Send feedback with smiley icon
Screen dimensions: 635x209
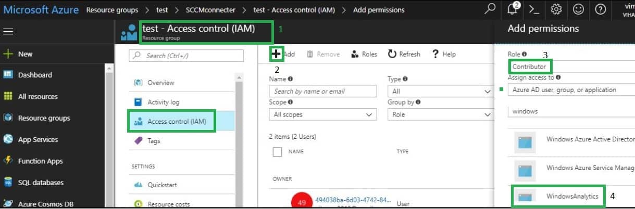point(578,9)
